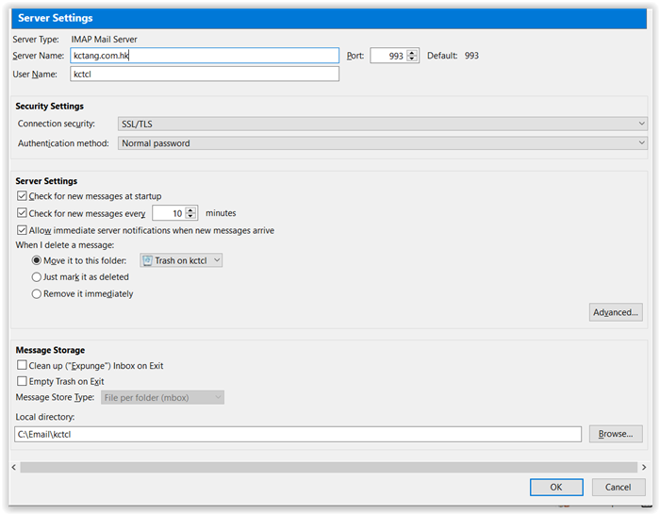
Task: Select Move it to this folder radio option
Action: pos(37,260)
